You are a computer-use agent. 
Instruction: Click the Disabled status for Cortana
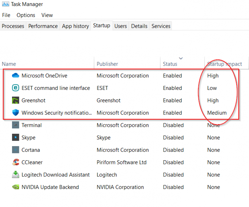(173, 150)
